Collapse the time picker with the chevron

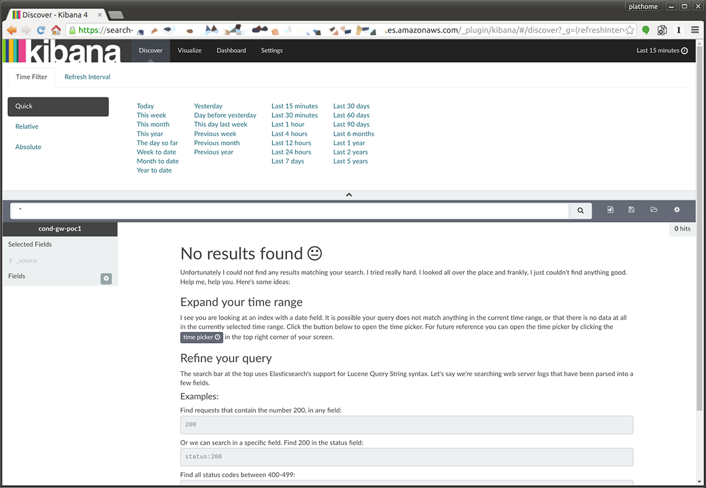(x=349, y=195)
